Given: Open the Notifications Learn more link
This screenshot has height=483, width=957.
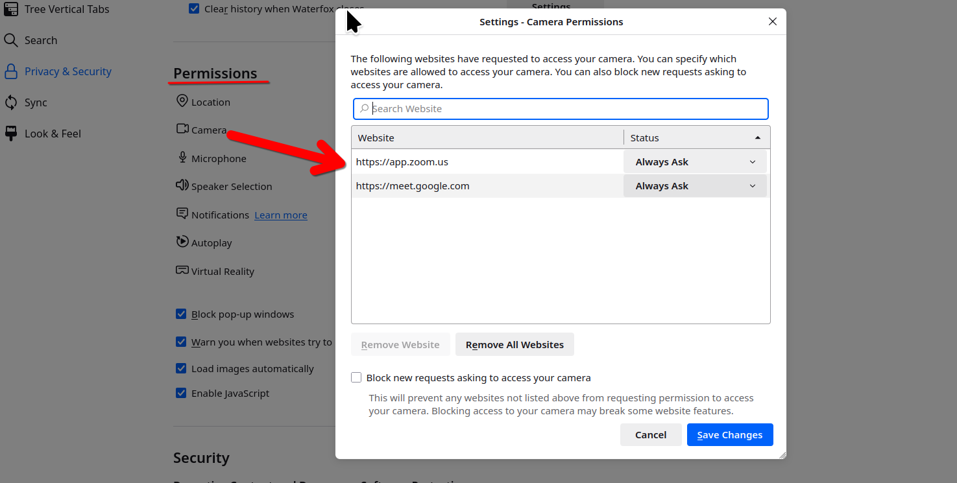Looking at the screenshot, I should coord(281,215).
